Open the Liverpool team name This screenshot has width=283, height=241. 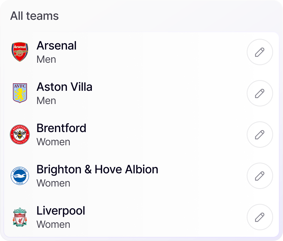(61, 211)
